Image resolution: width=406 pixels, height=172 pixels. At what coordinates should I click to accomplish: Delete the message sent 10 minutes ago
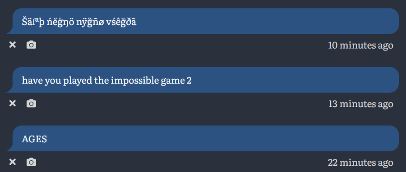[x=13, y=45]
